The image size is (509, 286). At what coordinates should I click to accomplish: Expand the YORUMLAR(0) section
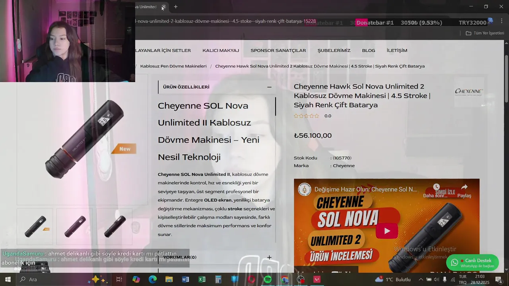tap(269, 257)
